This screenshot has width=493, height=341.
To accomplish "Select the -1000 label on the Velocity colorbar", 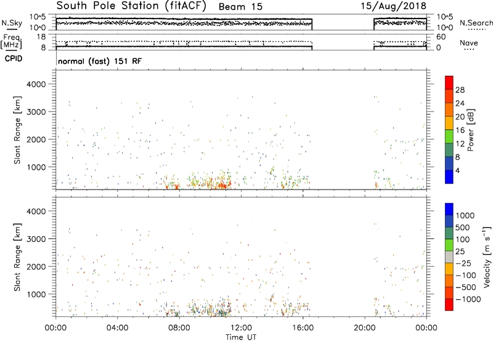I will pyautogui.click(x=468, y=299).
